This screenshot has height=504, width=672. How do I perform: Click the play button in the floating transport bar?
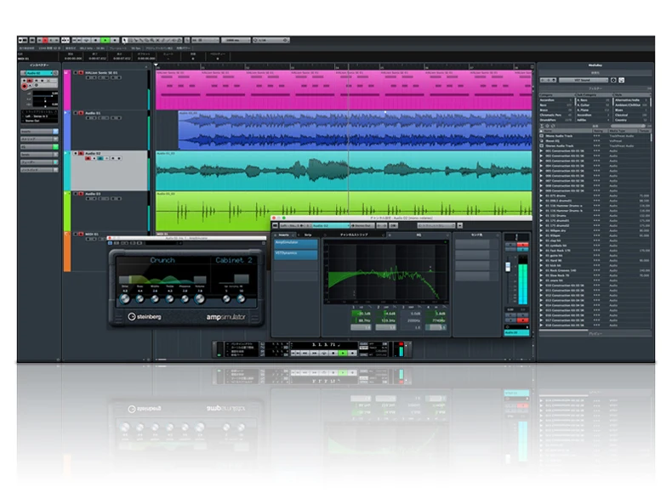point(343,354)
